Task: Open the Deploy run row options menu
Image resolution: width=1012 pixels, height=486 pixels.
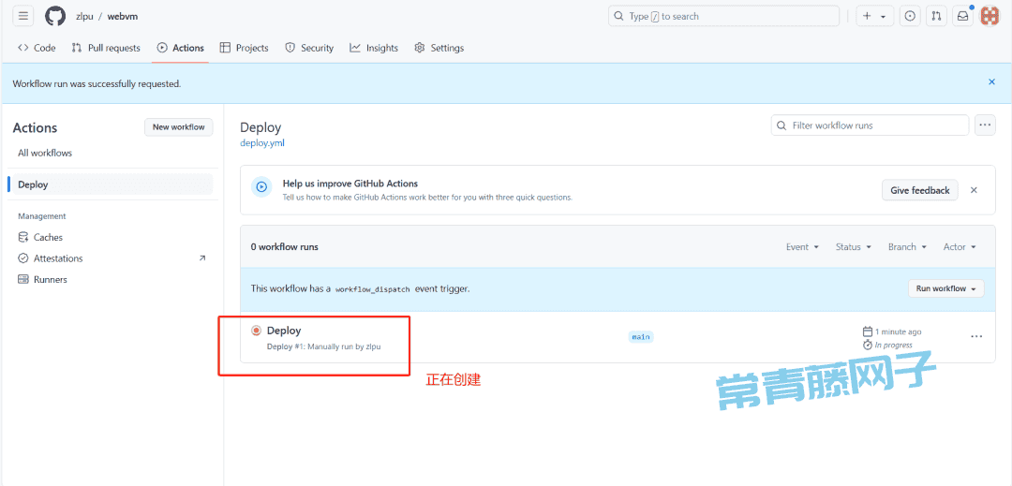Action: coord(976,336)
